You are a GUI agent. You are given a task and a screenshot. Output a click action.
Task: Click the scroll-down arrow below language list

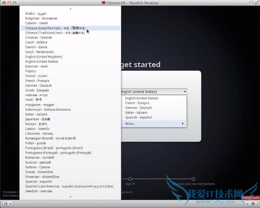click(x=70, y=197)
